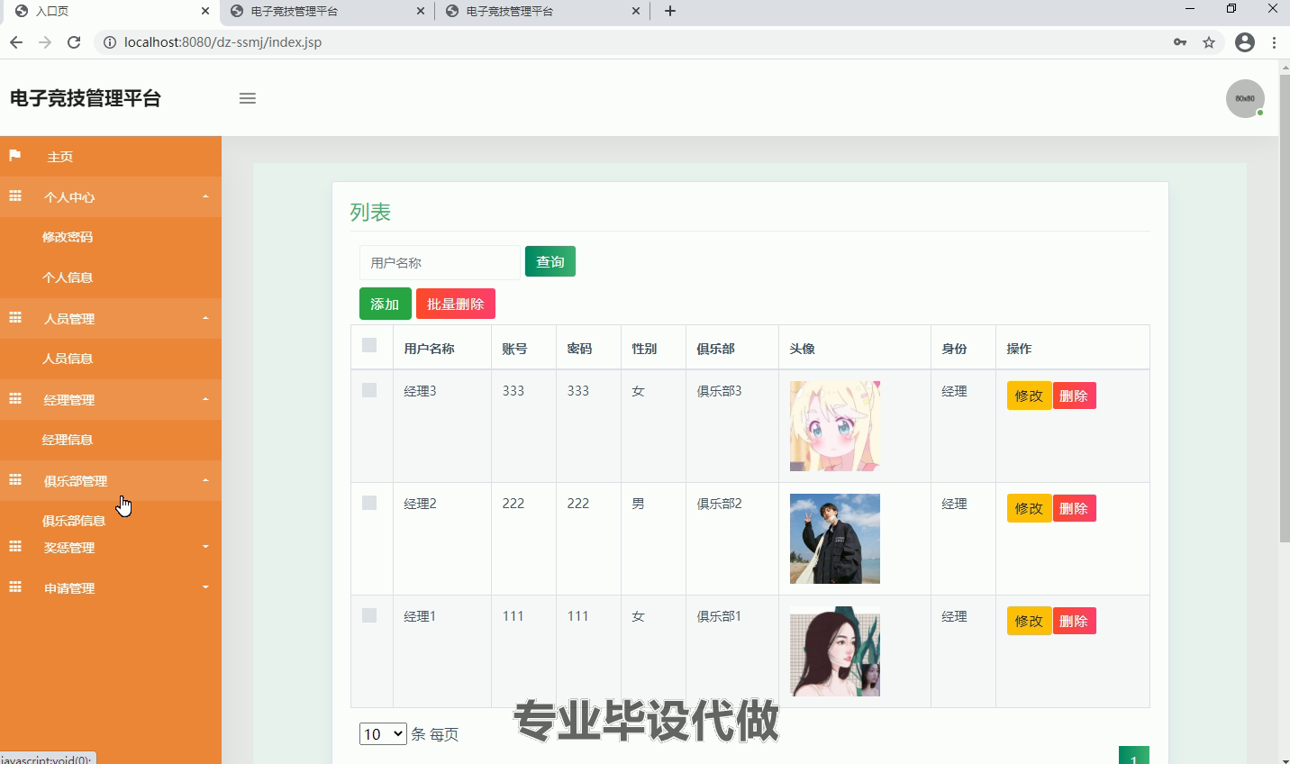Collapse the 经理管理 menu section
Screen dimensions: 1290x764
pyautogui.click(x=205, y=399)
